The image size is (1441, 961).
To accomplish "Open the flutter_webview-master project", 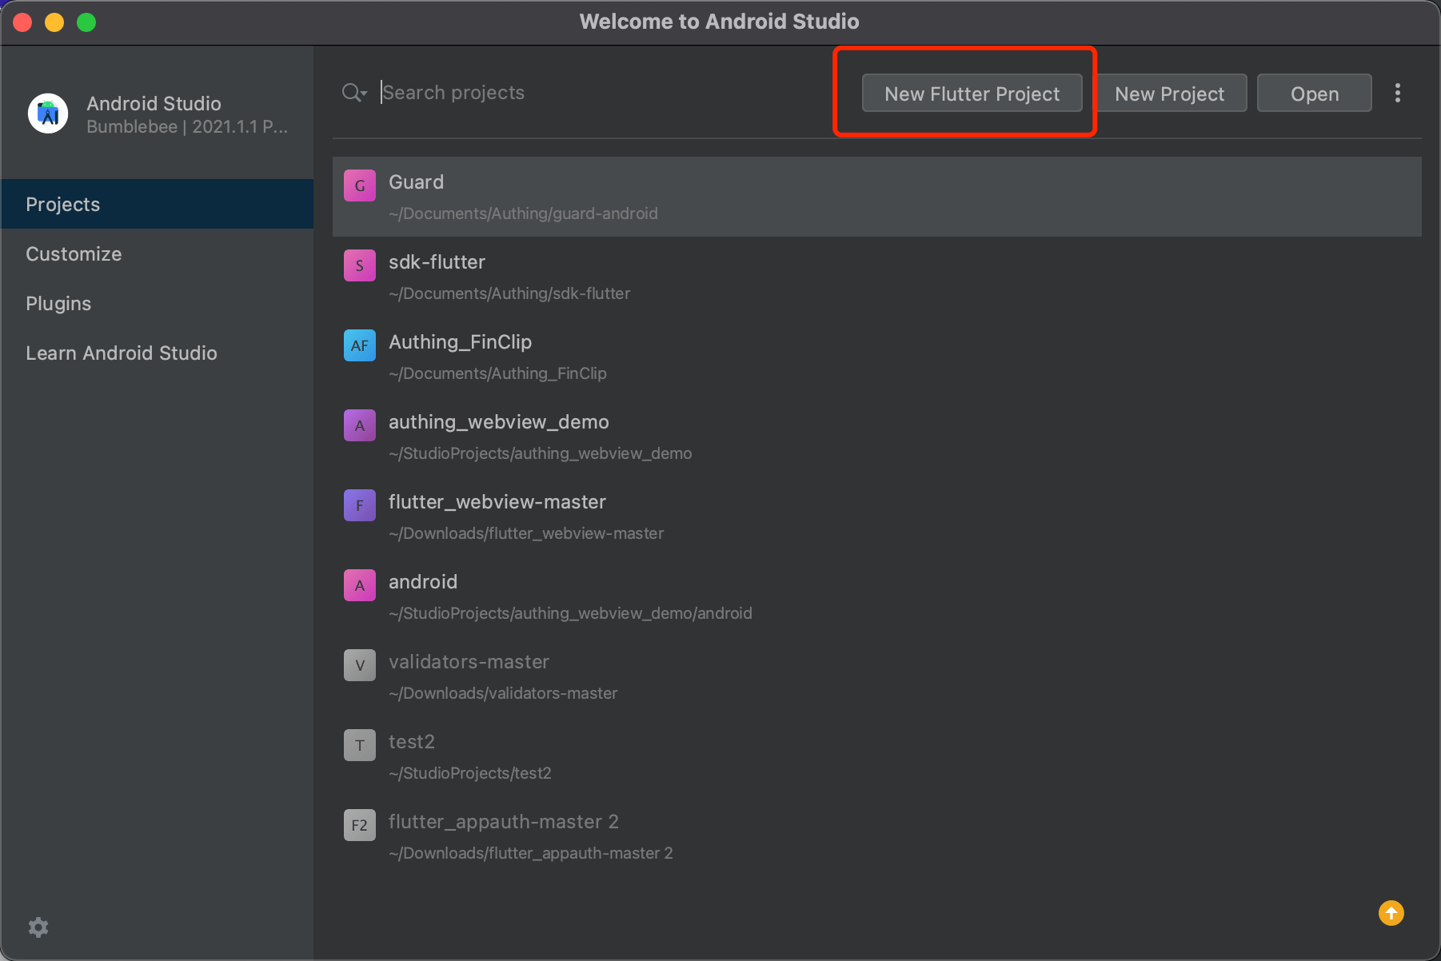I will point(497,502).
